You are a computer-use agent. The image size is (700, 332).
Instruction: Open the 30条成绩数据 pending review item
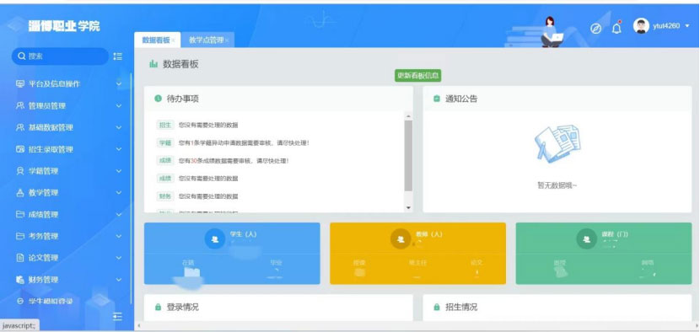(234, 161)
